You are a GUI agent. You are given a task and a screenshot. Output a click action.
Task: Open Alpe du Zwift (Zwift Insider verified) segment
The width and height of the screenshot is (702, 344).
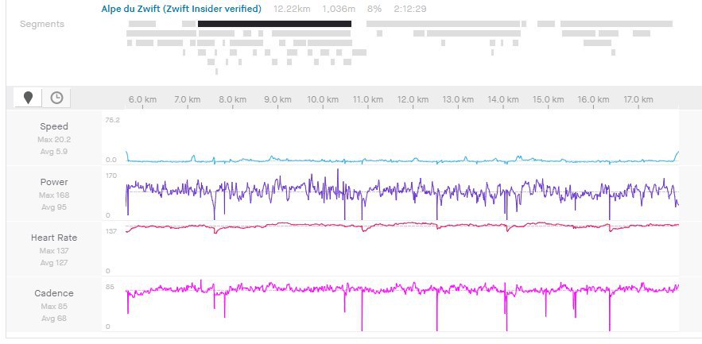(181, 9)
